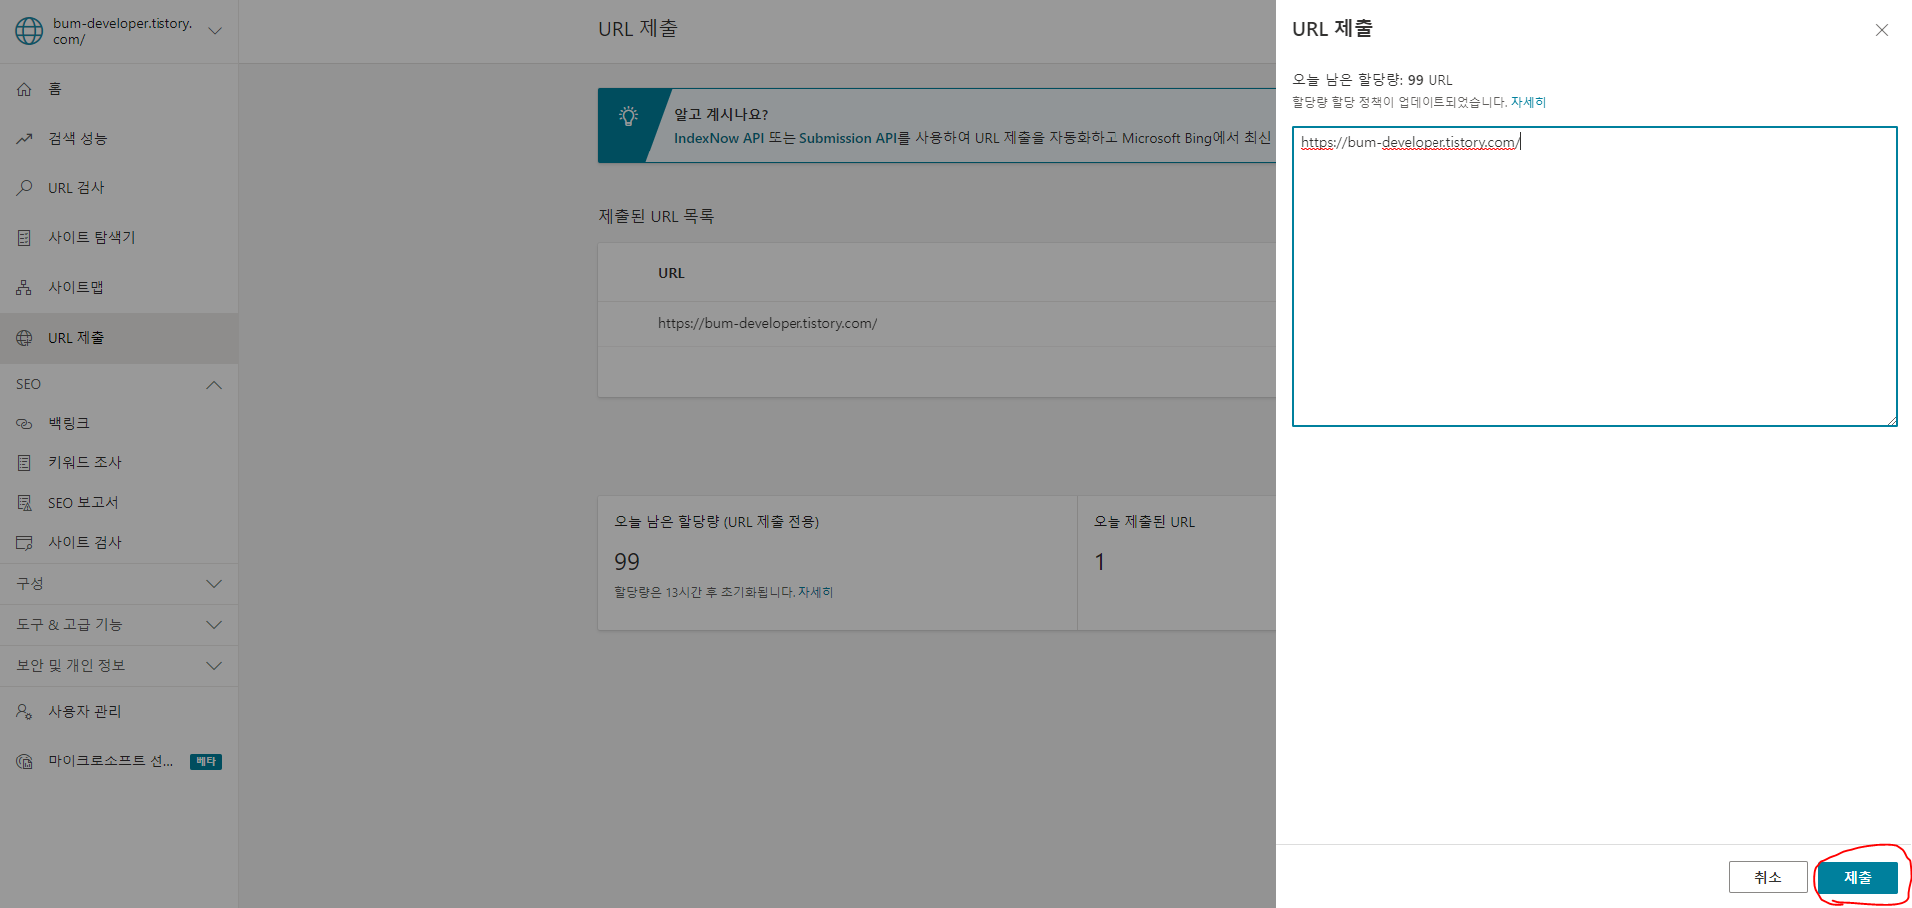Open URL 검사 menu item
1912x908 pixels.
(119, 188)
